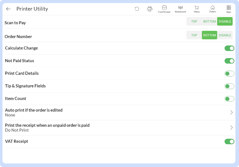Enable Print Card Details

pyautogui.click(x=229, y=73)
